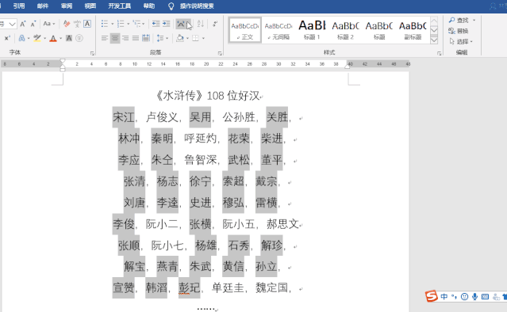Viewport: 507px width, 312px height.
Task: Open Sogou IME emoji face icon
Action: pos(464,296)
